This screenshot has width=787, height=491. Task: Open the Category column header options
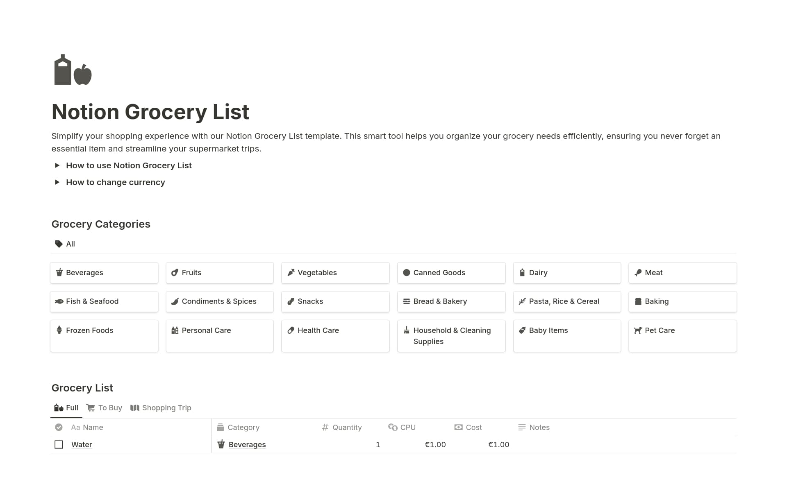point(243,427)
